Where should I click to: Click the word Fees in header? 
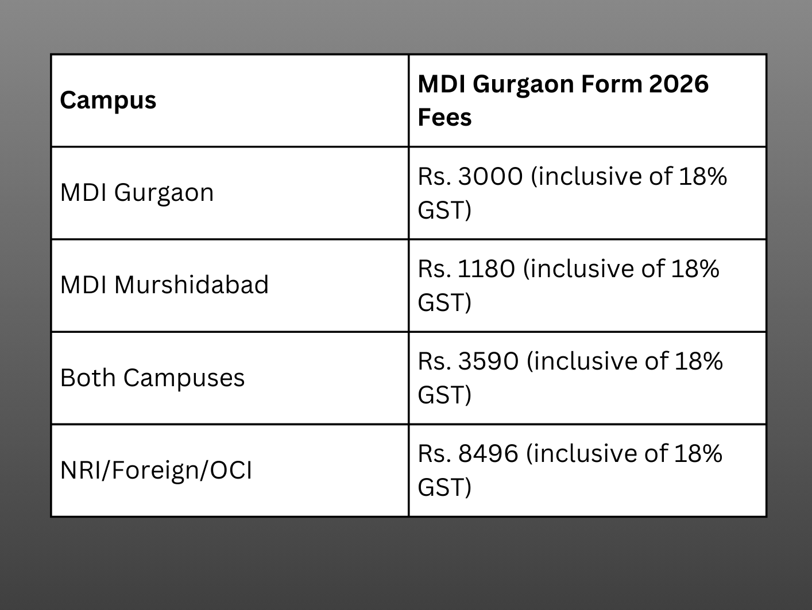click(444, 118)
